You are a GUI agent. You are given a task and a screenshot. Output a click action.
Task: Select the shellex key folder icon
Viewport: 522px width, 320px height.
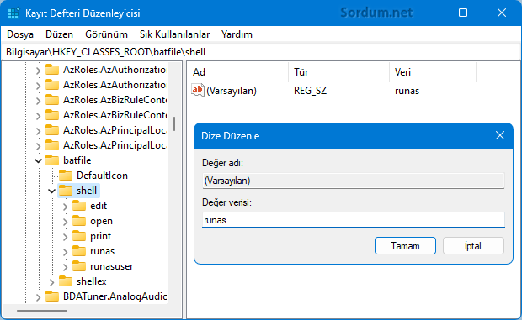66,281
